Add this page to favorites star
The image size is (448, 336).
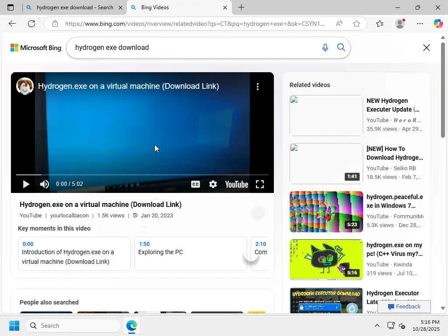point(356,24)
